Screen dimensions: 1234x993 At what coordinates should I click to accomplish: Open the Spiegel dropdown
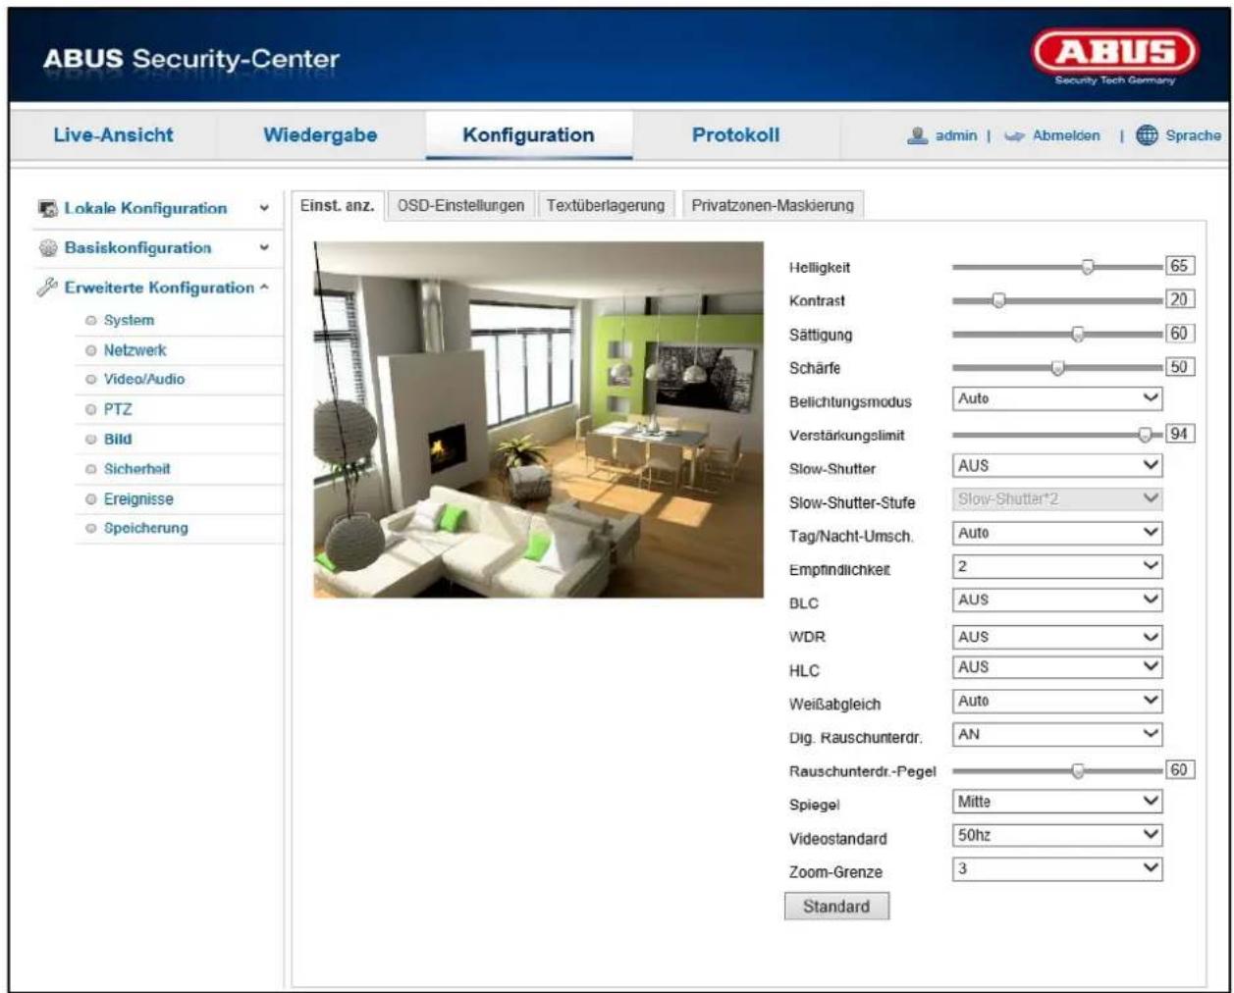click(x=1057, y=802)
